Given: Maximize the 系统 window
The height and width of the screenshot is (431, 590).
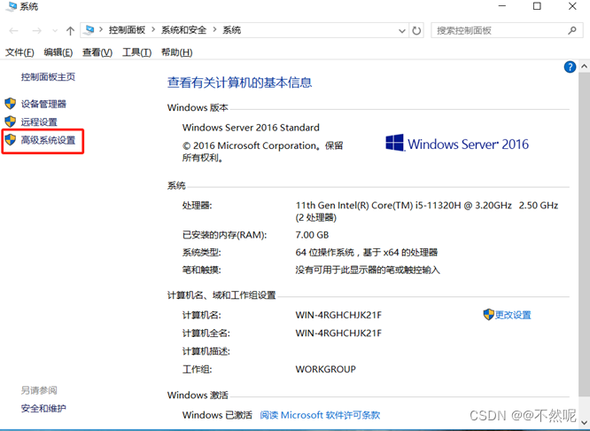Looking at the screenshot, I should 537,6.
